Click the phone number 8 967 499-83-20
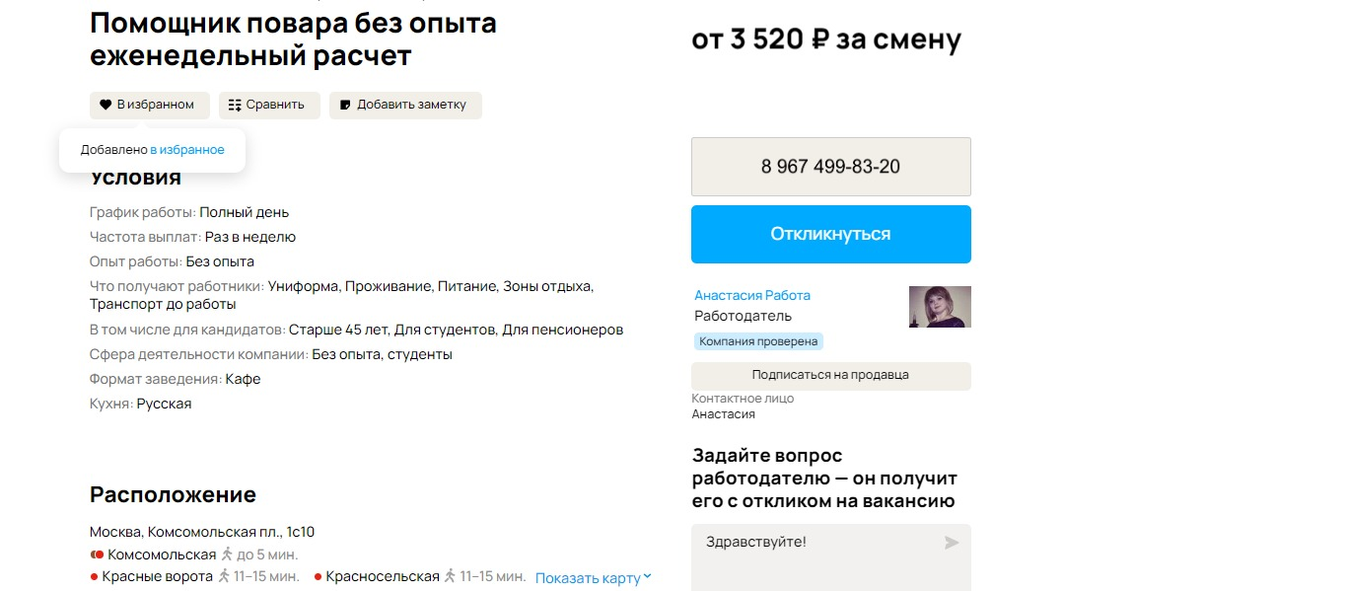This screenshot has height=591, width=1347. click(x=831, y=167)
